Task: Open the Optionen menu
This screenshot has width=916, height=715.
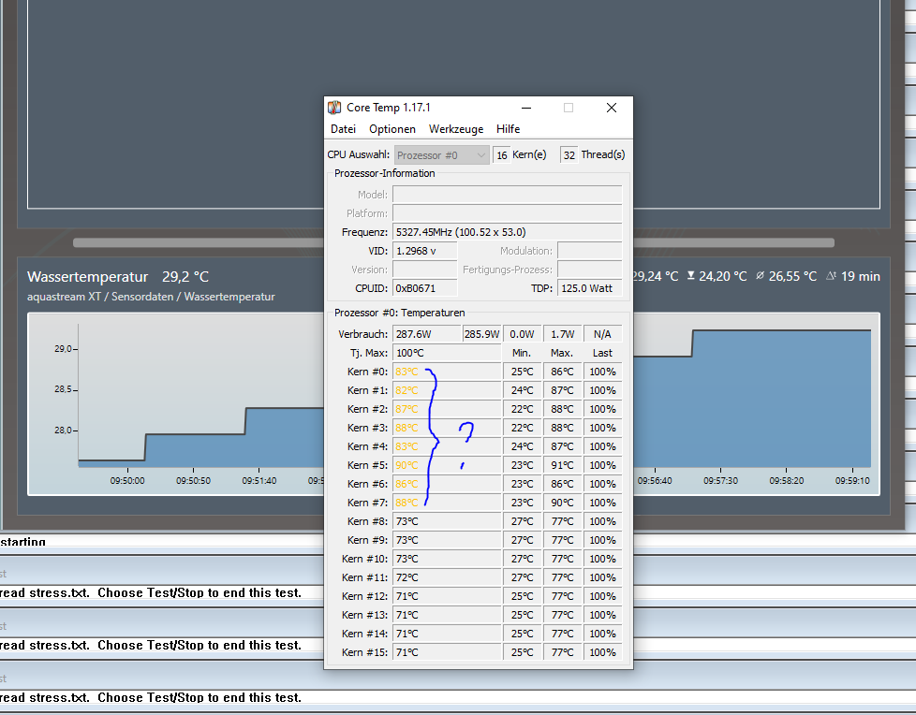Action: click(x=392, y=129)
